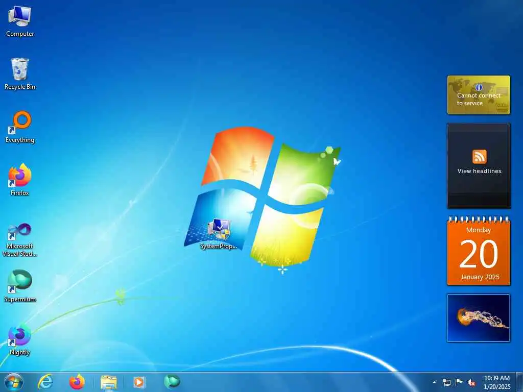The width and height of the screenshot is (523, 392).
Task: Click the RSS feed icon in gadget
Action: click(479, 157)
